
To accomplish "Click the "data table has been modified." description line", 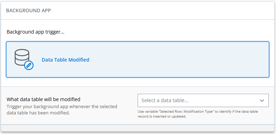I will [38, 113].
